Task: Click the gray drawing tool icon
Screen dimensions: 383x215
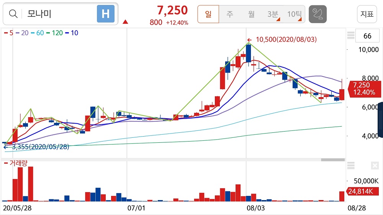Action: point(318,14)
